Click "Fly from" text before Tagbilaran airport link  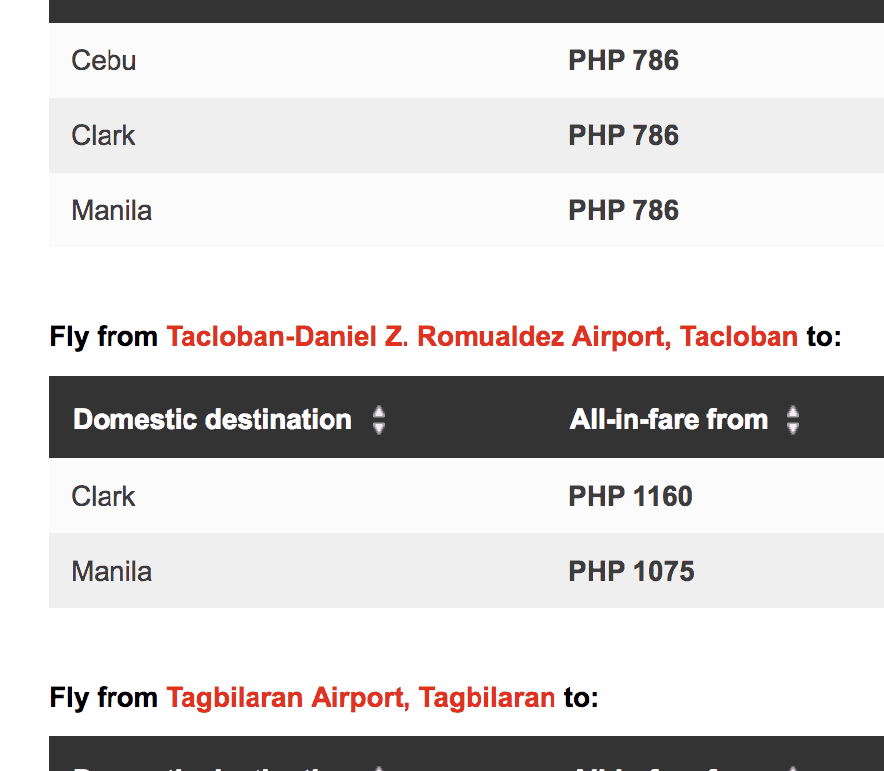104,698
